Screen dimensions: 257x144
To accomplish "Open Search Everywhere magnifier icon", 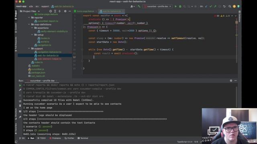I will point(230,6).
